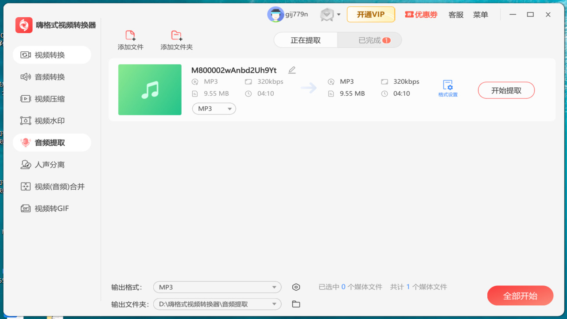Viewport: 567px width, 319px height.
Task: Expand the 输出格式 dropdown
Action: (217, 287)
